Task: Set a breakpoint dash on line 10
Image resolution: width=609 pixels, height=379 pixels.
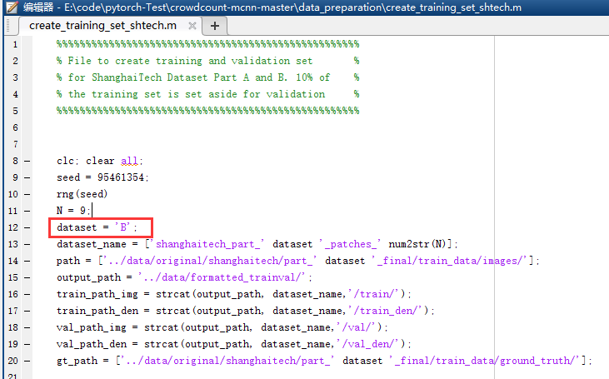Action: [x=27, y=194]
